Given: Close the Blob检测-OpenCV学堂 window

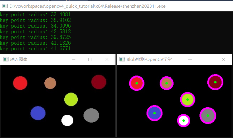Looking at the screenshot, I should coord(223,59).
